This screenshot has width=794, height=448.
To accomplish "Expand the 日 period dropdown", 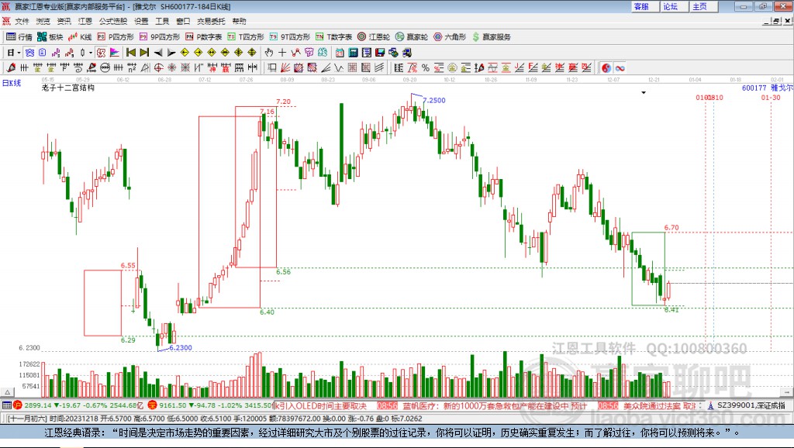I will (19, 53).
